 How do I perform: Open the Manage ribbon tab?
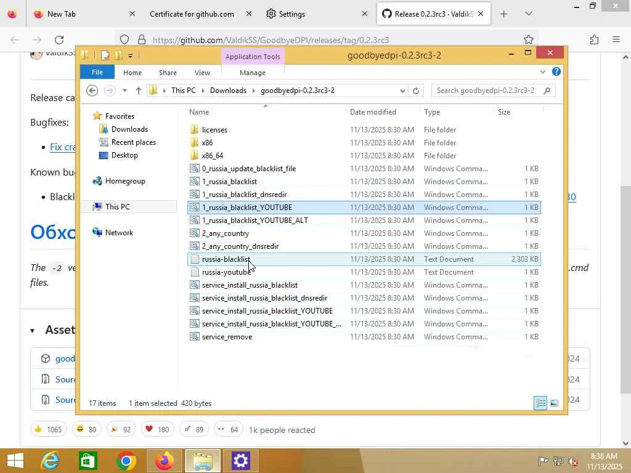[x=252, y=73]
